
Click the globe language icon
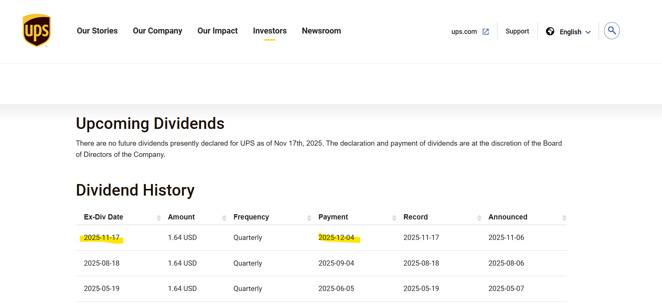tap(550, 31)
